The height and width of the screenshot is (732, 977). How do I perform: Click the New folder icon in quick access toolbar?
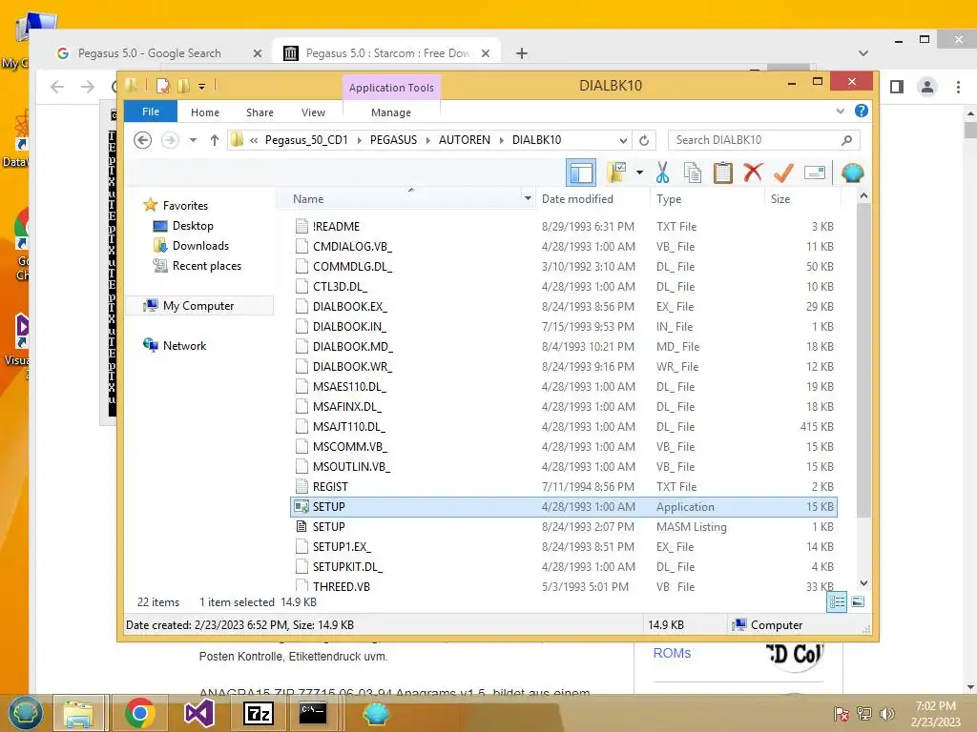[x=184, y=86]
